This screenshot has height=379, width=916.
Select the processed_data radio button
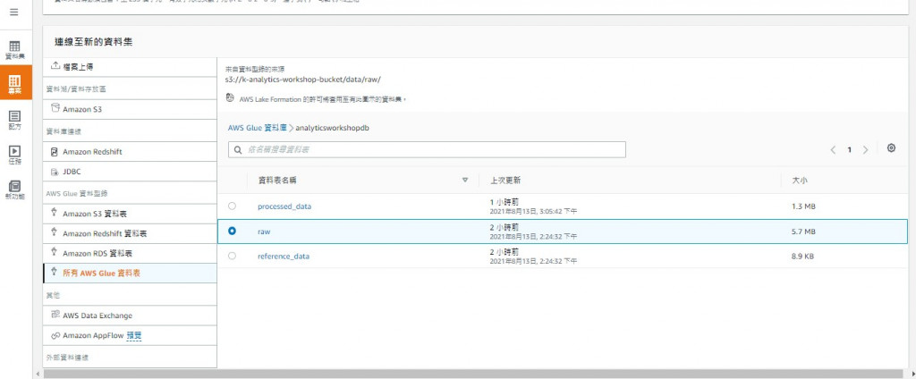pos(232,206)
